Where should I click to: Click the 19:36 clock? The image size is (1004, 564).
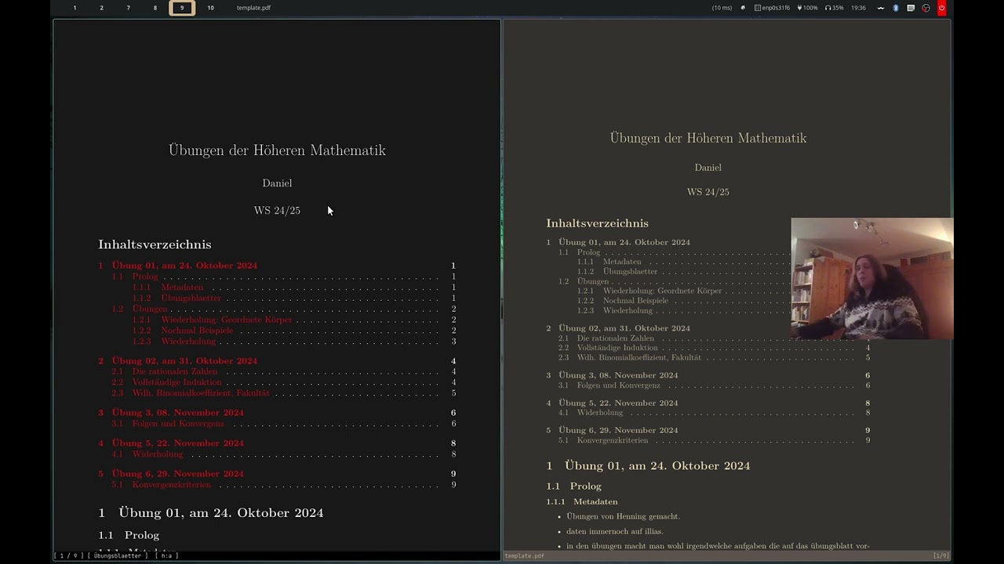click(858, 8)
